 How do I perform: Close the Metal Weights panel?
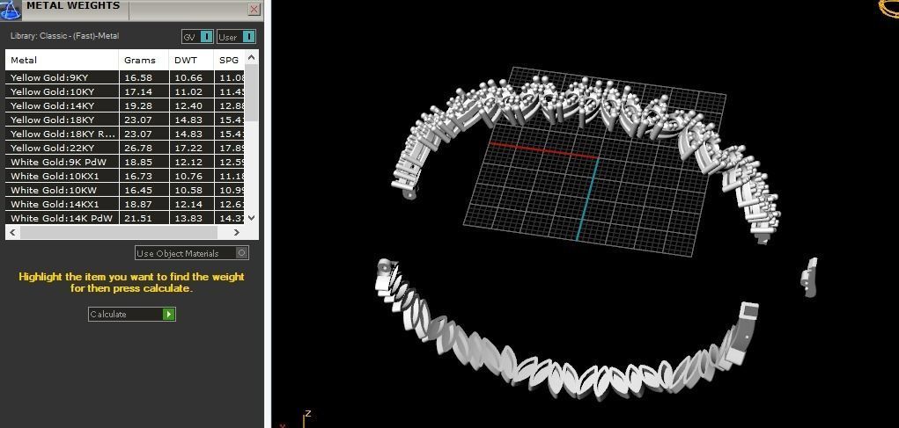point(254,9)
